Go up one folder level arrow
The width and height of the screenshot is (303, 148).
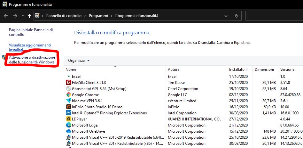[29, 16]
